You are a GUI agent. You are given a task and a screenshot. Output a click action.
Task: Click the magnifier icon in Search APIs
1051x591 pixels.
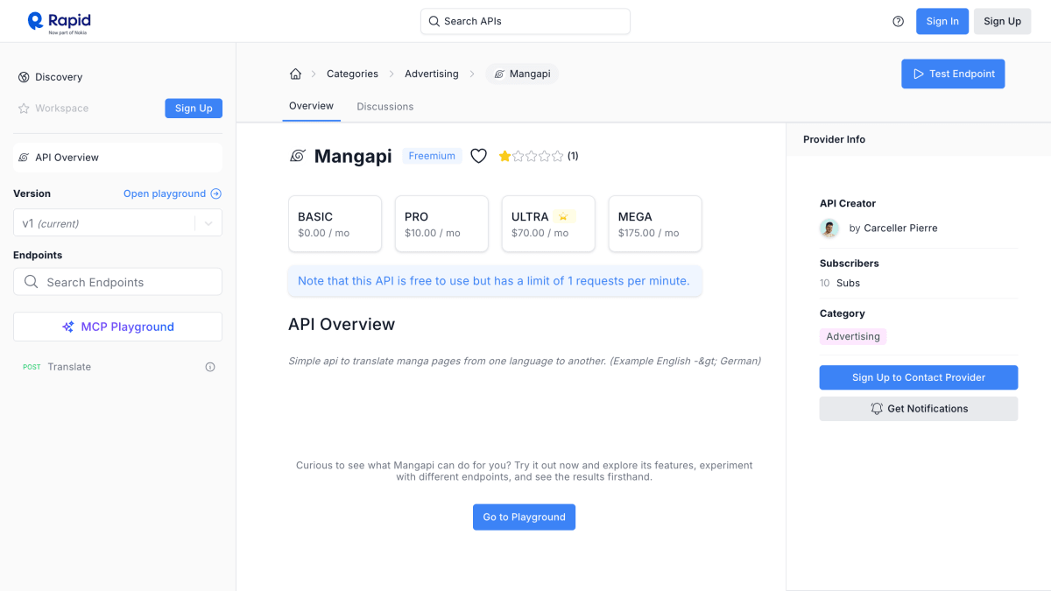[x=434, y=21]
